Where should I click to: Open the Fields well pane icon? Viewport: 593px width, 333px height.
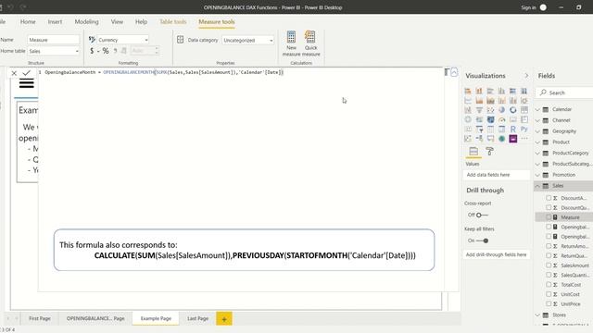[473, 152]
